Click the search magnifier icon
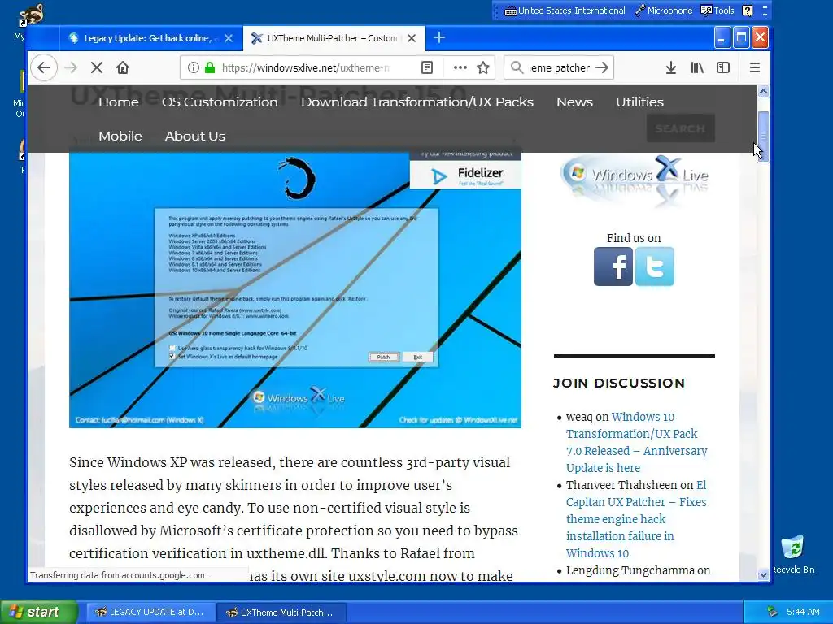Screen dimensions: 833x624 [517, 67]
